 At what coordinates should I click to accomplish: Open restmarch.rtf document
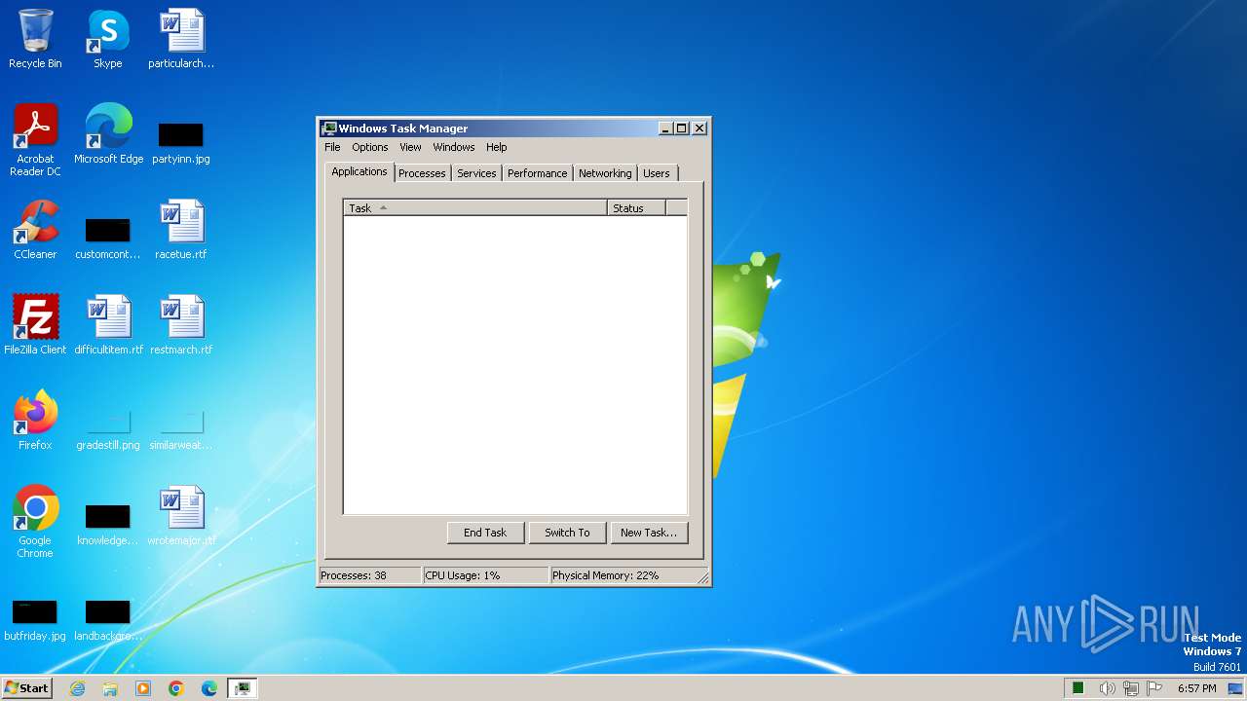coord(181,325)
